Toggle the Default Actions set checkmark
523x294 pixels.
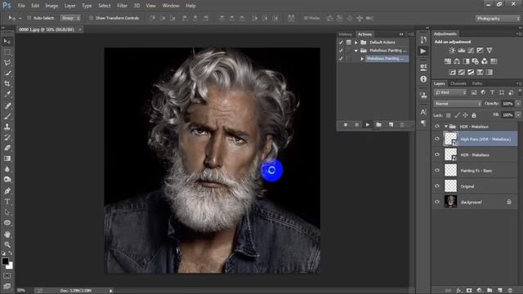(x=341, y=42)
